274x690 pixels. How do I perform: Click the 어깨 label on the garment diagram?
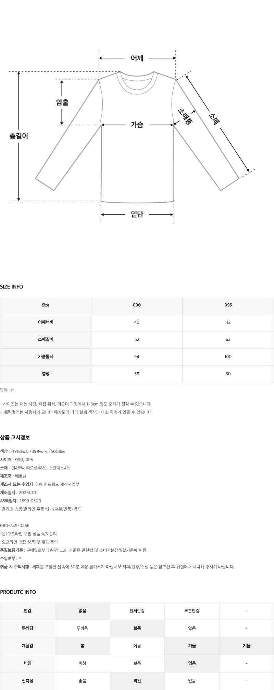click(x=137, y=58)
